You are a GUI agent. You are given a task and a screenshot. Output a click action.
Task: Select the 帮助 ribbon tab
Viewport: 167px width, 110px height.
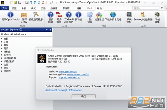(x=99, y=8)
